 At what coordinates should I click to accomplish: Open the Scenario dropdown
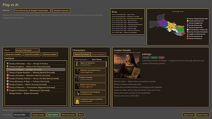[x=33, y=10]
